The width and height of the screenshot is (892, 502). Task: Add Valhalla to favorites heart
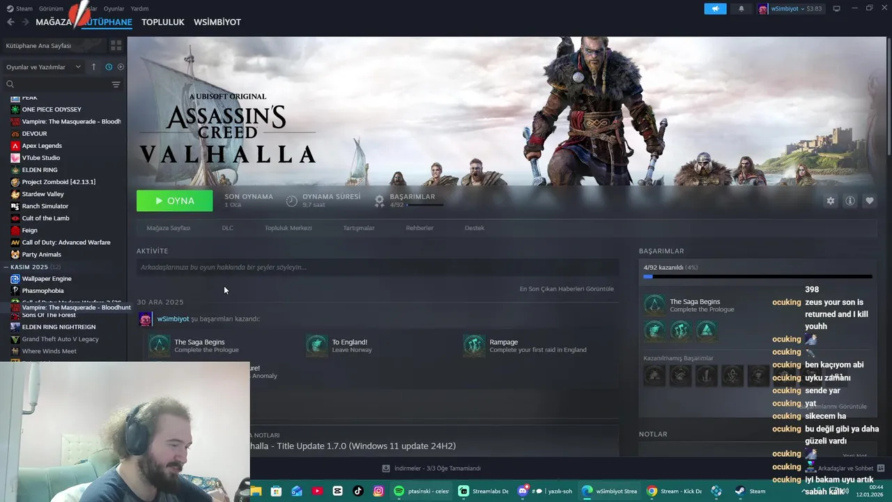click(x=870, y=201)
